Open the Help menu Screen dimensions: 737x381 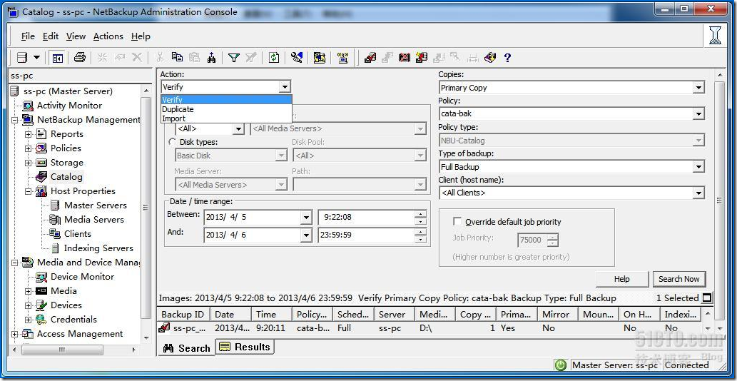coord(141,36)
